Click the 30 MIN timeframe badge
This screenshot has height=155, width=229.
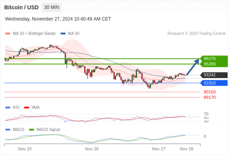click(52, 7)
